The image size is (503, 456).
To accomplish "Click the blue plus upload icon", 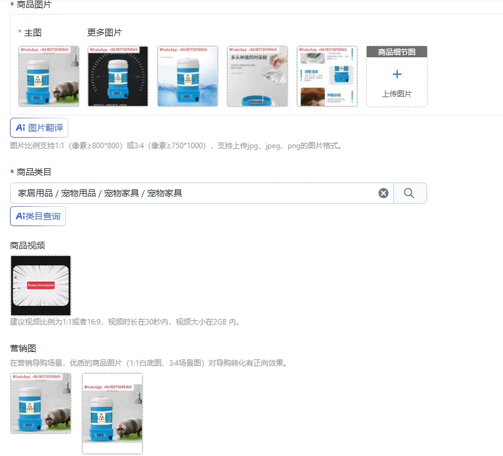I will 397,74.
